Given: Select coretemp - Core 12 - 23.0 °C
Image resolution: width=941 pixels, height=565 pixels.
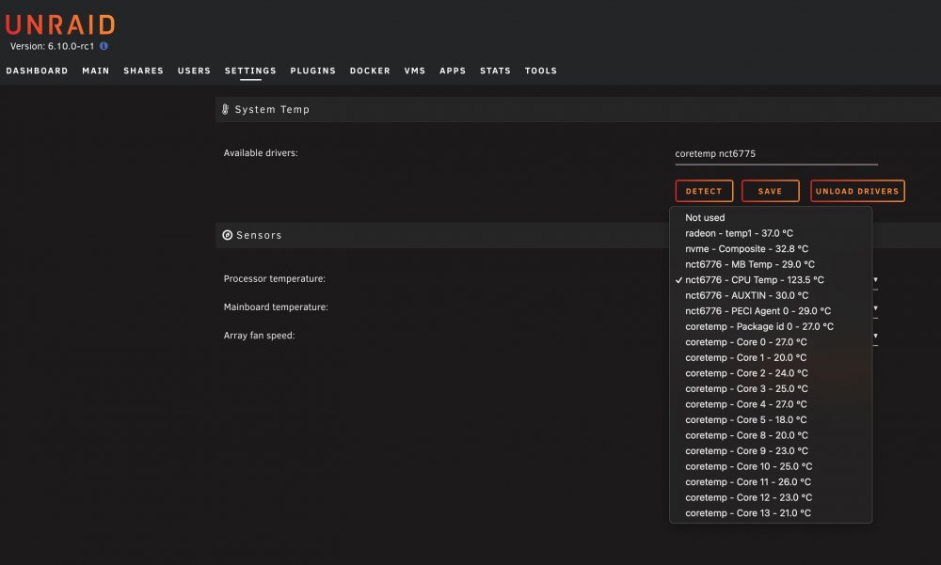Looking at the screenshot, I should pyautogui.click(x=771, y=498).
